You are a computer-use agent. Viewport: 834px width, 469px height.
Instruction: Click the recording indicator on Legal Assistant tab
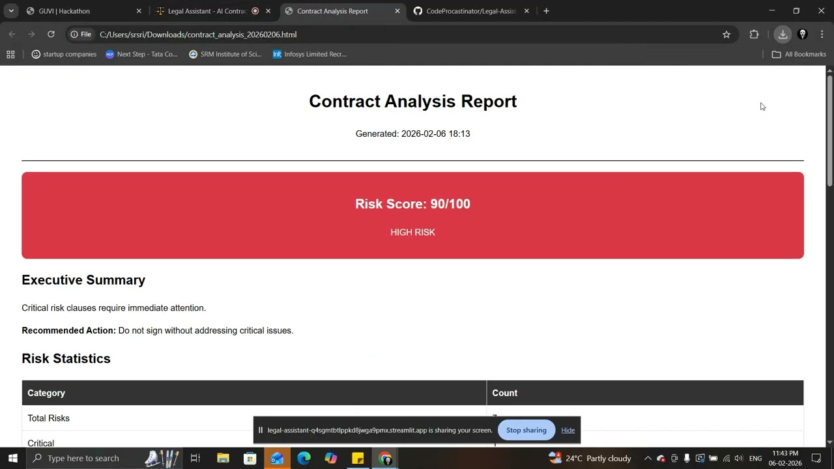(255, 11)
